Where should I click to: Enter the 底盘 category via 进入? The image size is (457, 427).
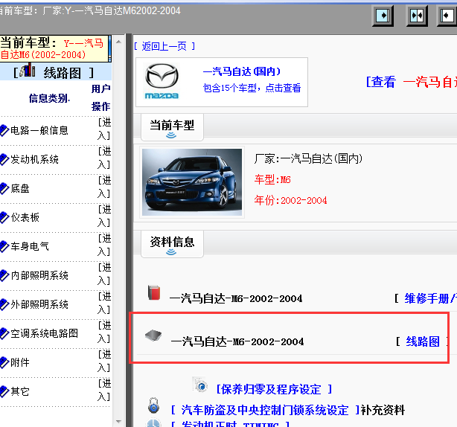point(104,187)
